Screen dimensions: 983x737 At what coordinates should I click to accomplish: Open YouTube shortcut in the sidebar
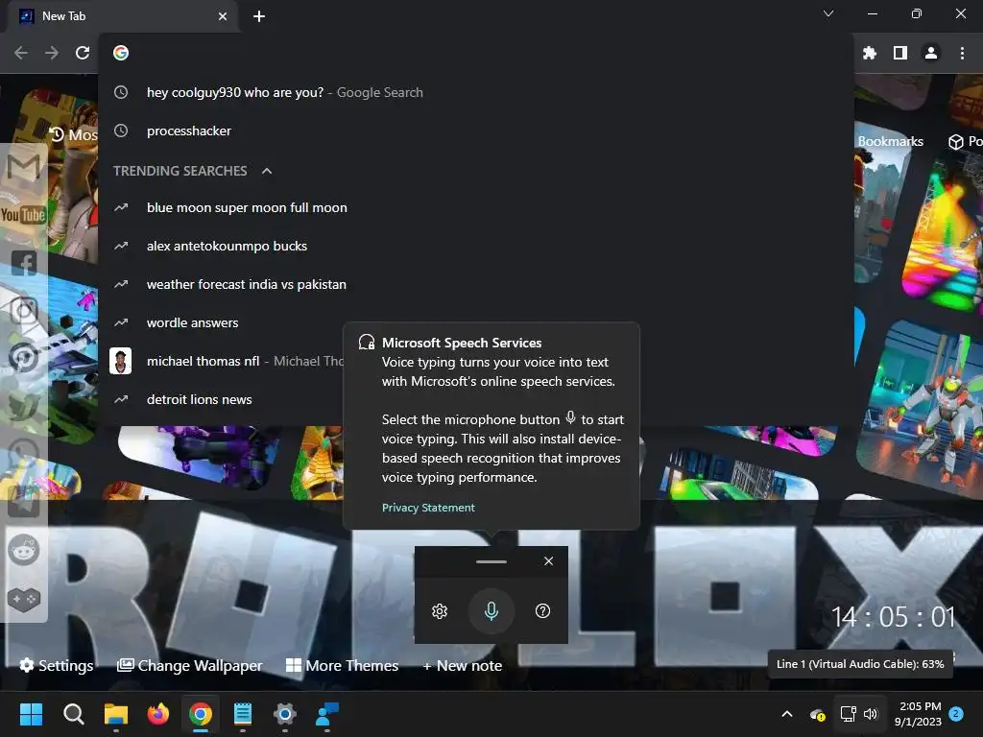23,215
